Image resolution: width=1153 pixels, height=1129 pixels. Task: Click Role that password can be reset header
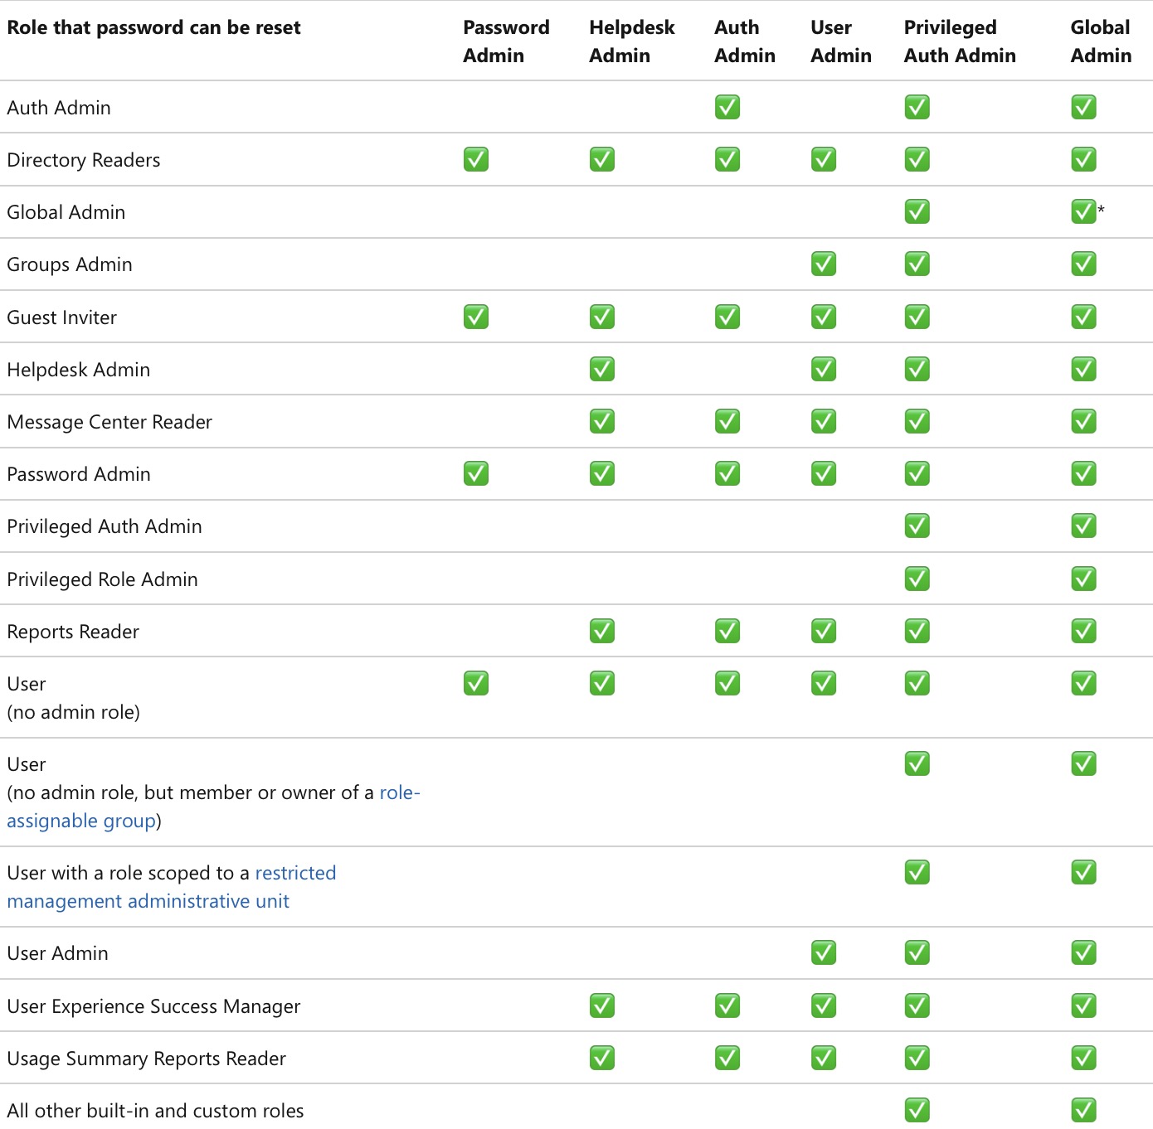tap(153, 27)
